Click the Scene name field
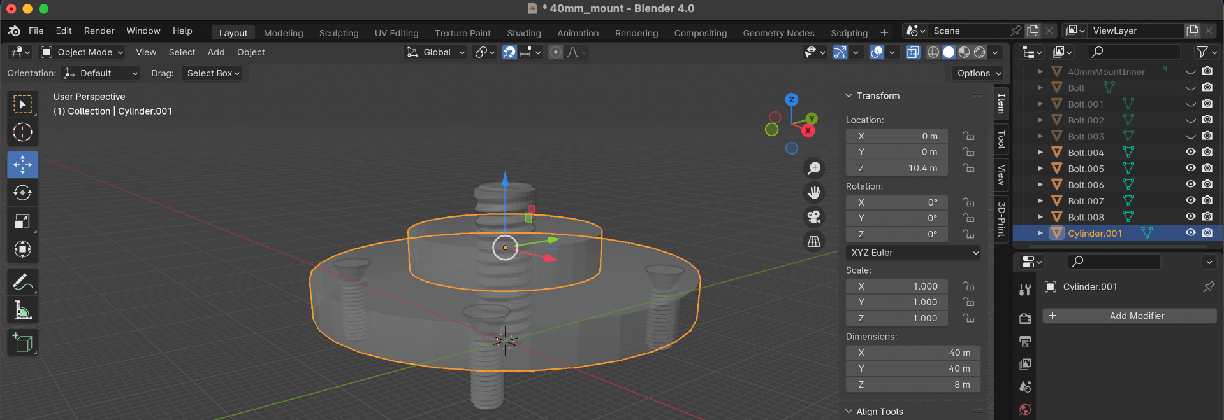Image resolution: width=1224 pixels, height=420 pixels. click(970, 31)
